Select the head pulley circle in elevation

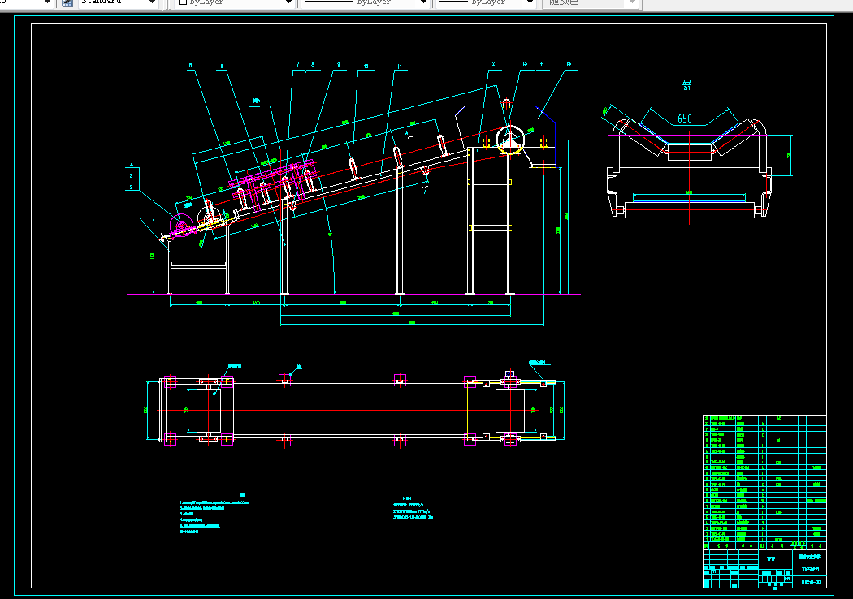[509, 138]
